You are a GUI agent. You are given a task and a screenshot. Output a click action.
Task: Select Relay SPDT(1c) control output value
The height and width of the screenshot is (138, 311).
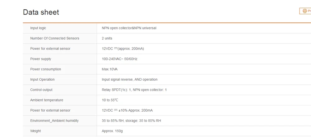(134, 90)
